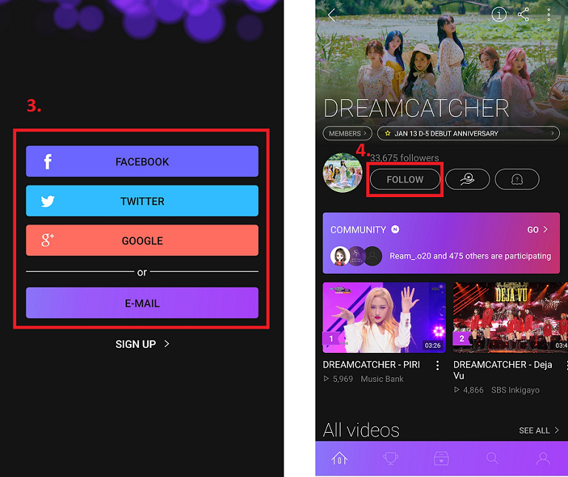Open the profile tab in the bottom bar
This screenshot has width=568, height=477.
543,459
